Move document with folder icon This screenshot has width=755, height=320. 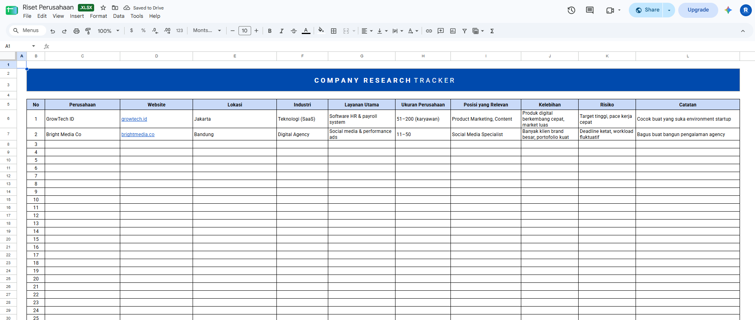click(115, 8)
